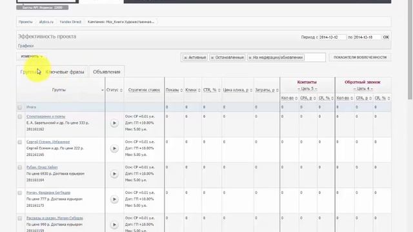Screen dimensions: 413x232
Task: Remove На модерации/обновлении filter tag
Action: pos(250,57)
